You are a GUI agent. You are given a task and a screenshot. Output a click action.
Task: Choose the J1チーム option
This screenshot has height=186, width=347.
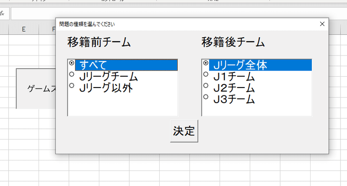pyautogui.click(x=257, y=76)
